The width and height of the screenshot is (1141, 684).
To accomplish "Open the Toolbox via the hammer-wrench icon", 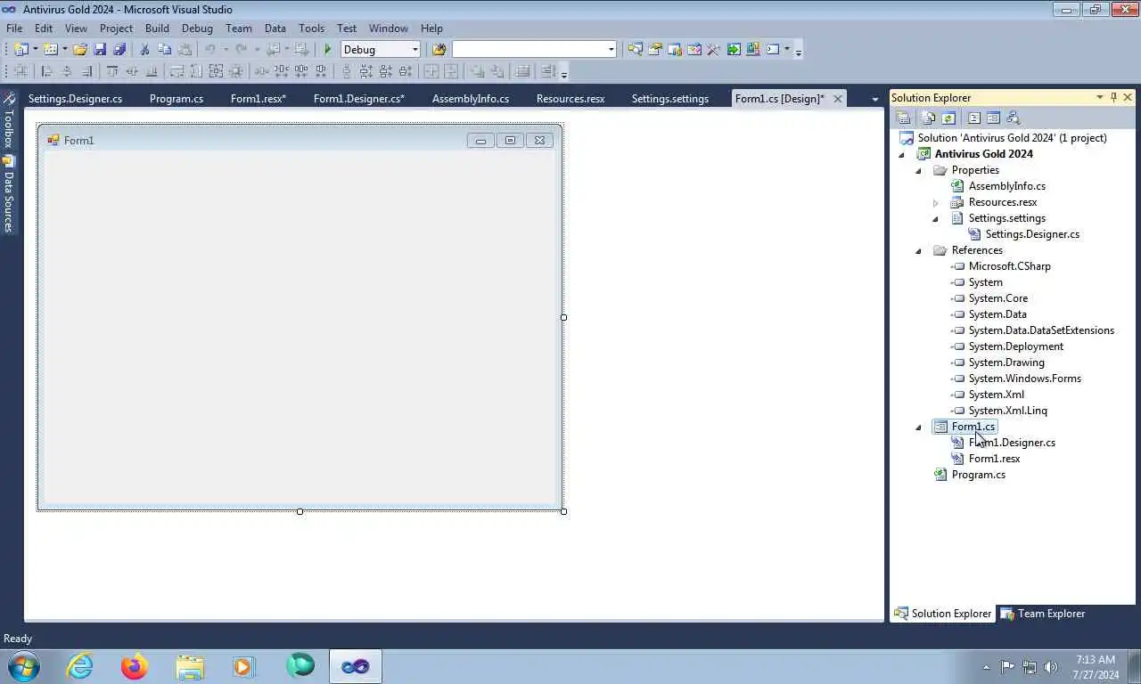I will tap(714, 50).
